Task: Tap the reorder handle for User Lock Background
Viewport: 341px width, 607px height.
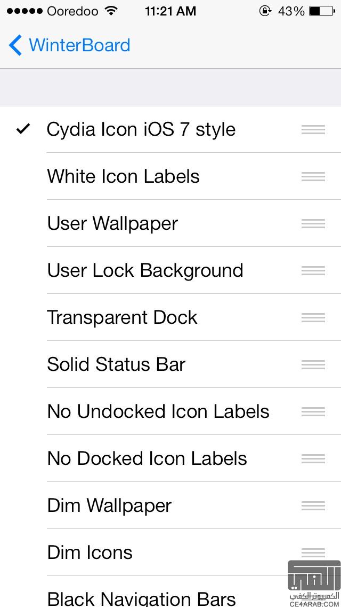Action: coord(313,270)
